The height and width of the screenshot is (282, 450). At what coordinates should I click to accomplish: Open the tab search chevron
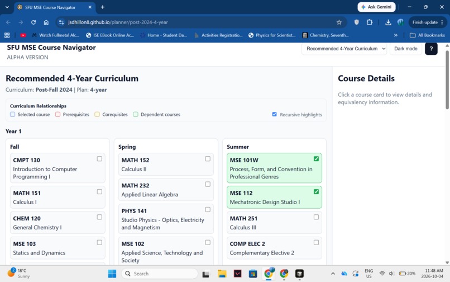(x=7, y=7)
